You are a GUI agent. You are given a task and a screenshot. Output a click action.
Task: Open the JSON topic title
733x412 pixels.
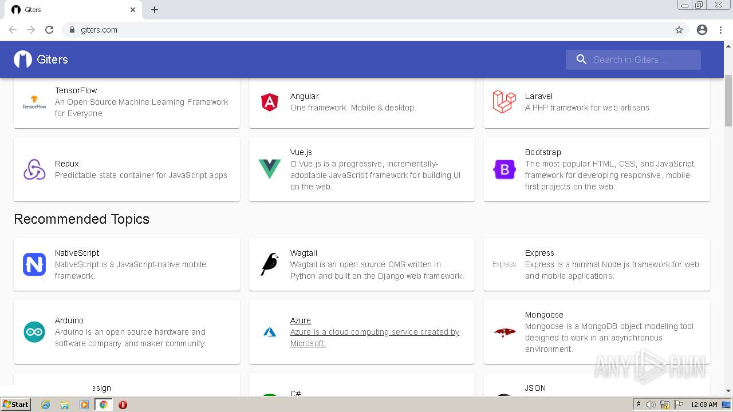(x=535, y=388)
